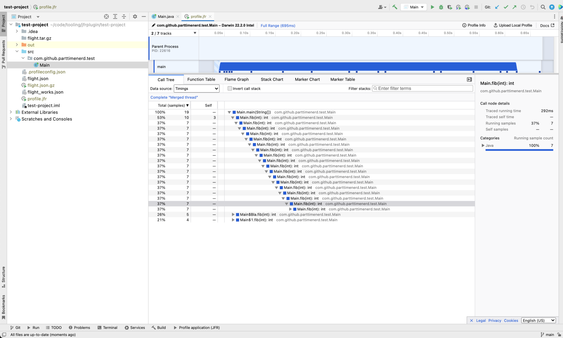
Task: Click the Full Range (695ms) link
Action: point(278,26)
